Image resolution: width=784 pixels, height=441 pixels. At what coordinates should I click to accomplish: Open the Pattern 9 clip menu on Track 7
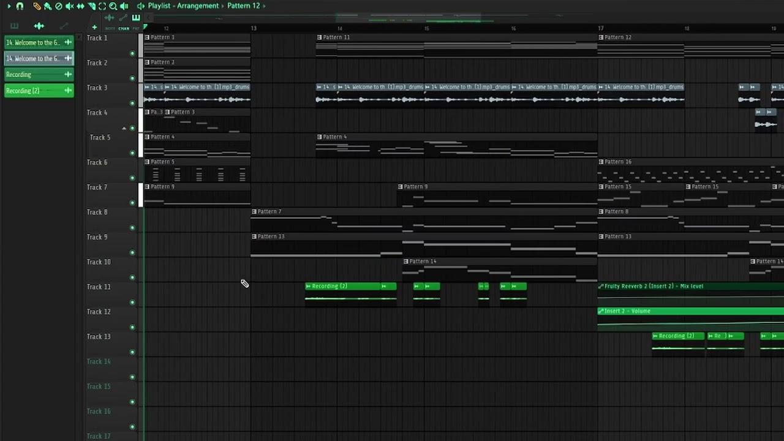(401, 187)
